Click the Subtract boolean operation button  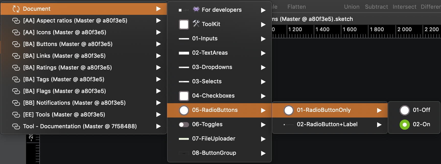[x=376, y=7]
